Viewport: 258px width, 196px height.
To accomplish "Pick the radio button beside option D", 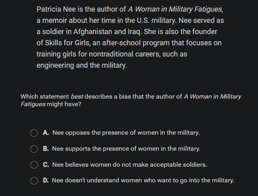I will click(x=34, y=181).
